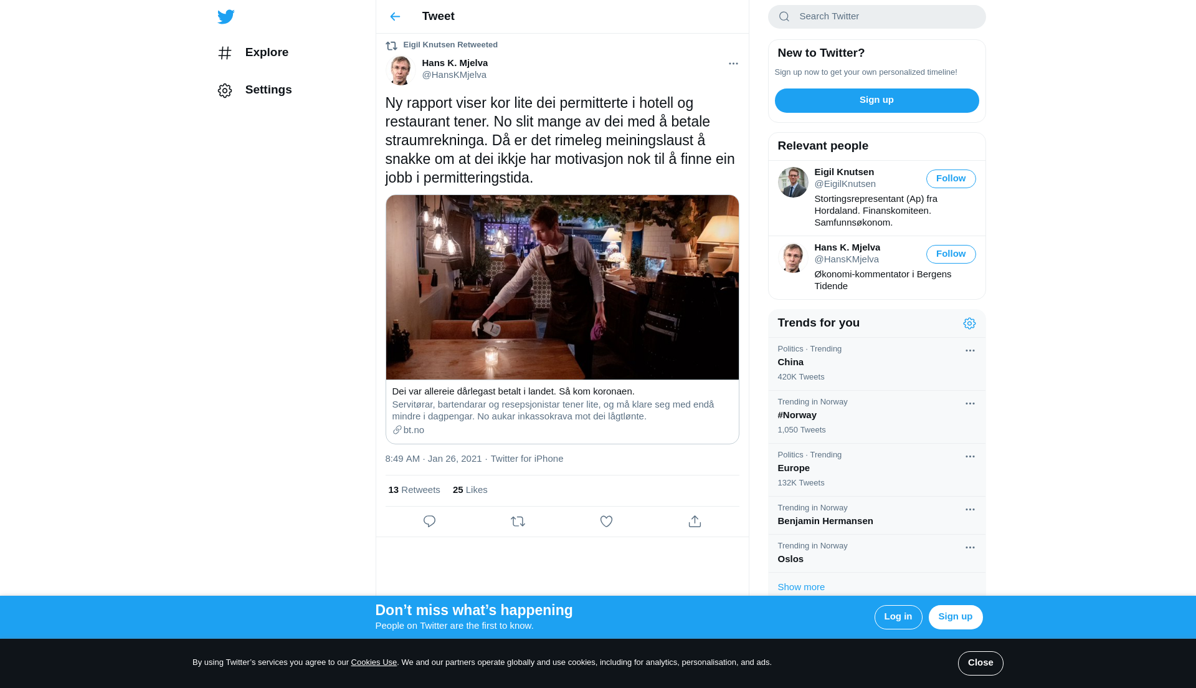
Task: Close the cookies notice
Action: click(x=980, y=663)
